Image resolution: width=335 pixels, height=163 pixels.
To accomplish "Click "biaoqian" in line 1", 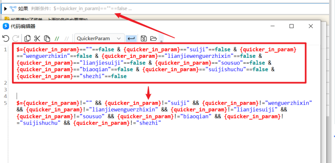I will coord(96,70).
